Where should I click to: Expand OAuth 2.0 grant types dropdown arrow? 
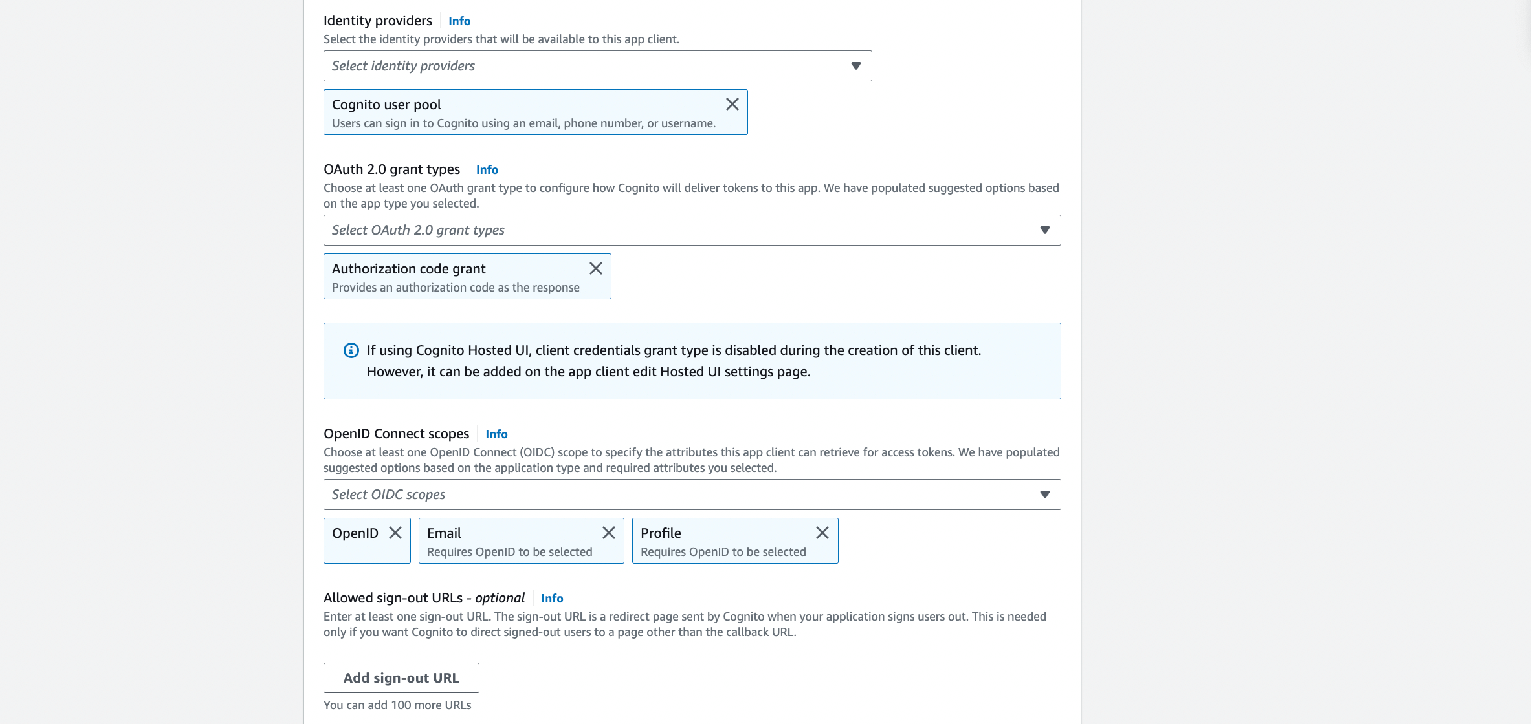coord(1044,230)
